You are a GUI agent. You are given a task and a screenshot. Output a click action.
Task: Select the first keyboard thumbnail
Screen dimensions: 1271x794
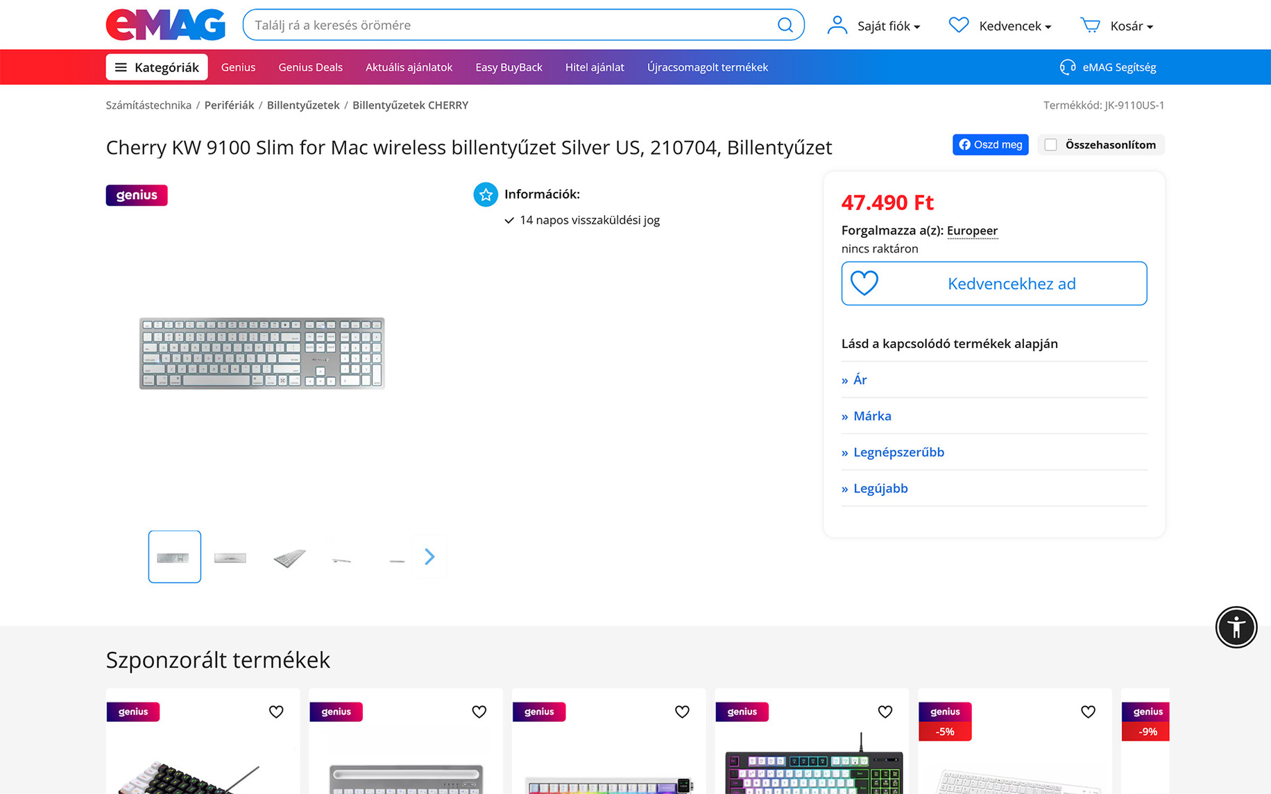(x=174, y=557)
